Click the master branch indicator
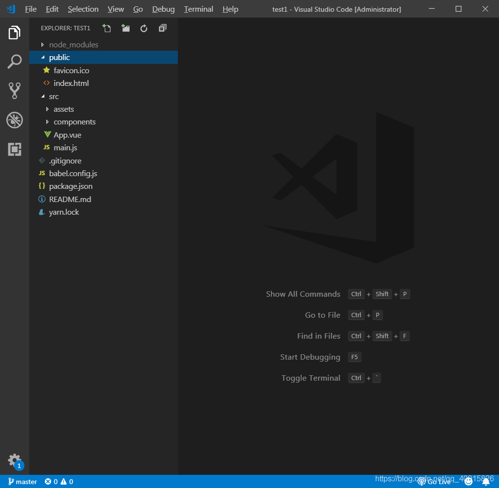Screen dimensions: 499x488 pos(22,482)
